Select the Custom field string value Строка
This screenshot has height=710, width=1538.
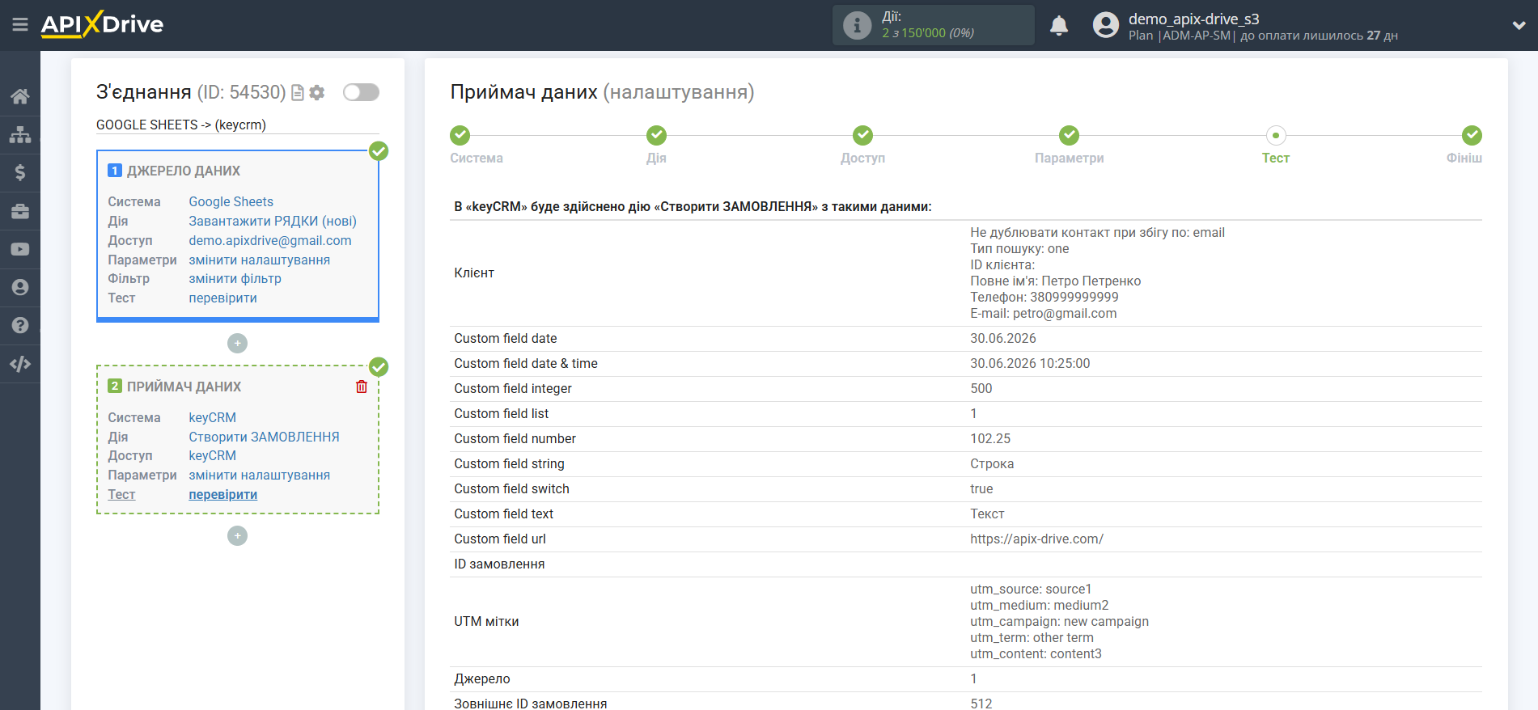point(992,464)
